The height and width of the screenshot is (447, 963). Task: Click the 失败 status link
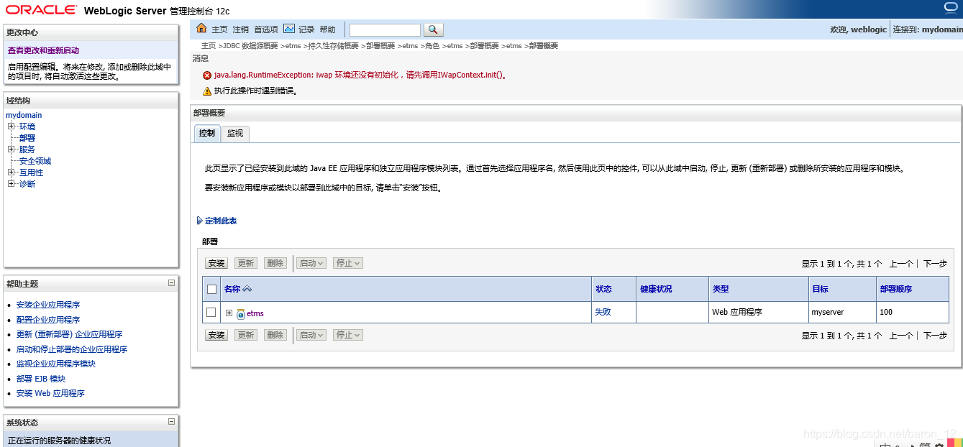click(x=603, y=312)
